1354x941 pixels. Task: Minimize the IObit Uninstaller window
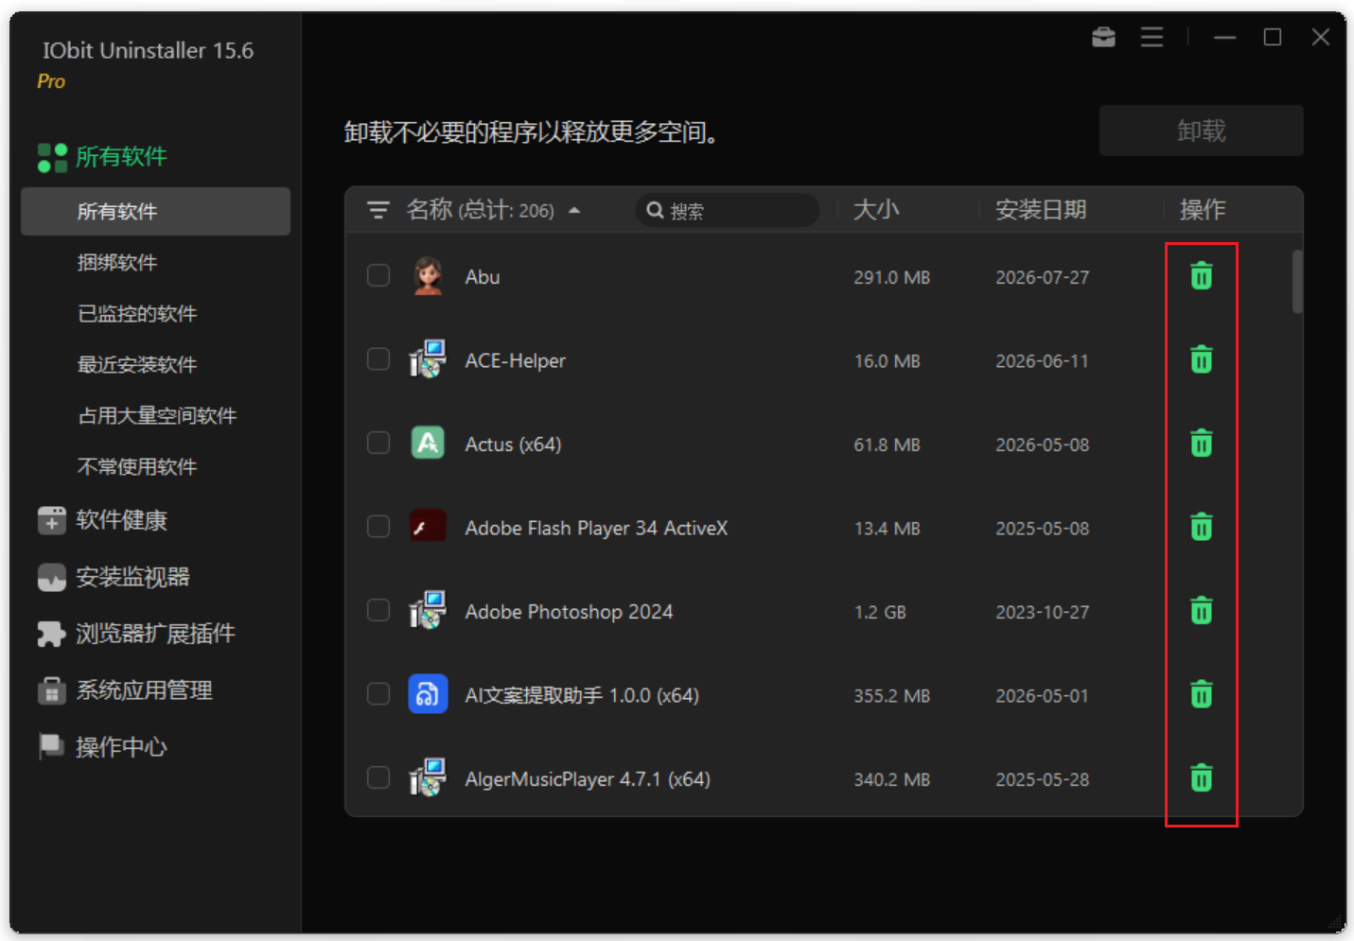pos(1225,37)
